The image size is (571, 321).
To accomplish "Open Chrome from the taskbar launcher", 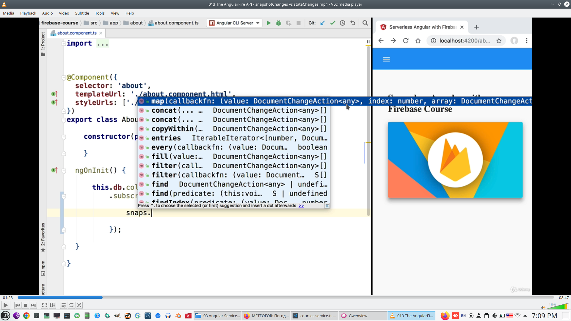I will click(x=26, y=316).
